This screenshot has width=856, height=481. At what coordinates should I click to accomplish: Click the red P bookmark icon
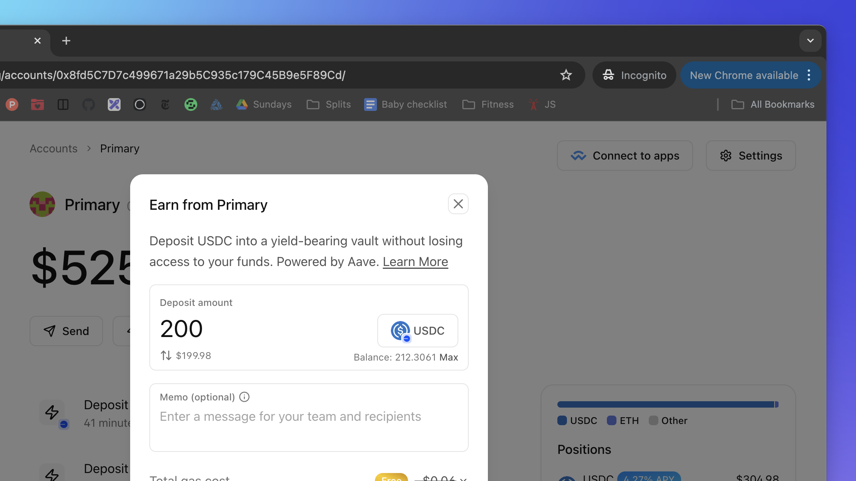click(x=12, y=104)
